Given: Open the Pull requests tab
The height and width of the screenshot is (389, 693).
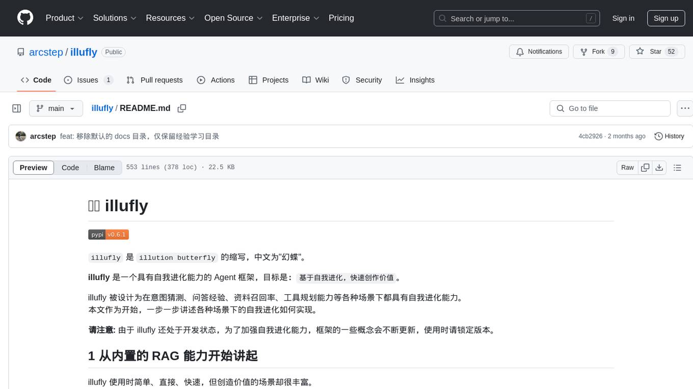Looking at the screenshot, I should 154,80.
